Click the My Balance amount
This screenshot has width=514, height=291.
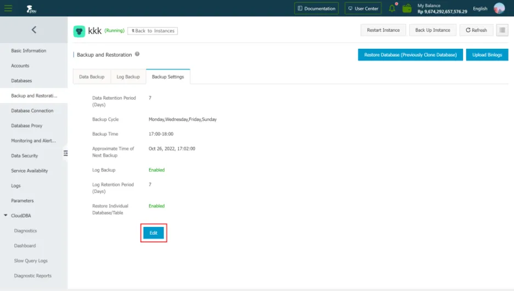pyautogui.click(x=442, y=12)
